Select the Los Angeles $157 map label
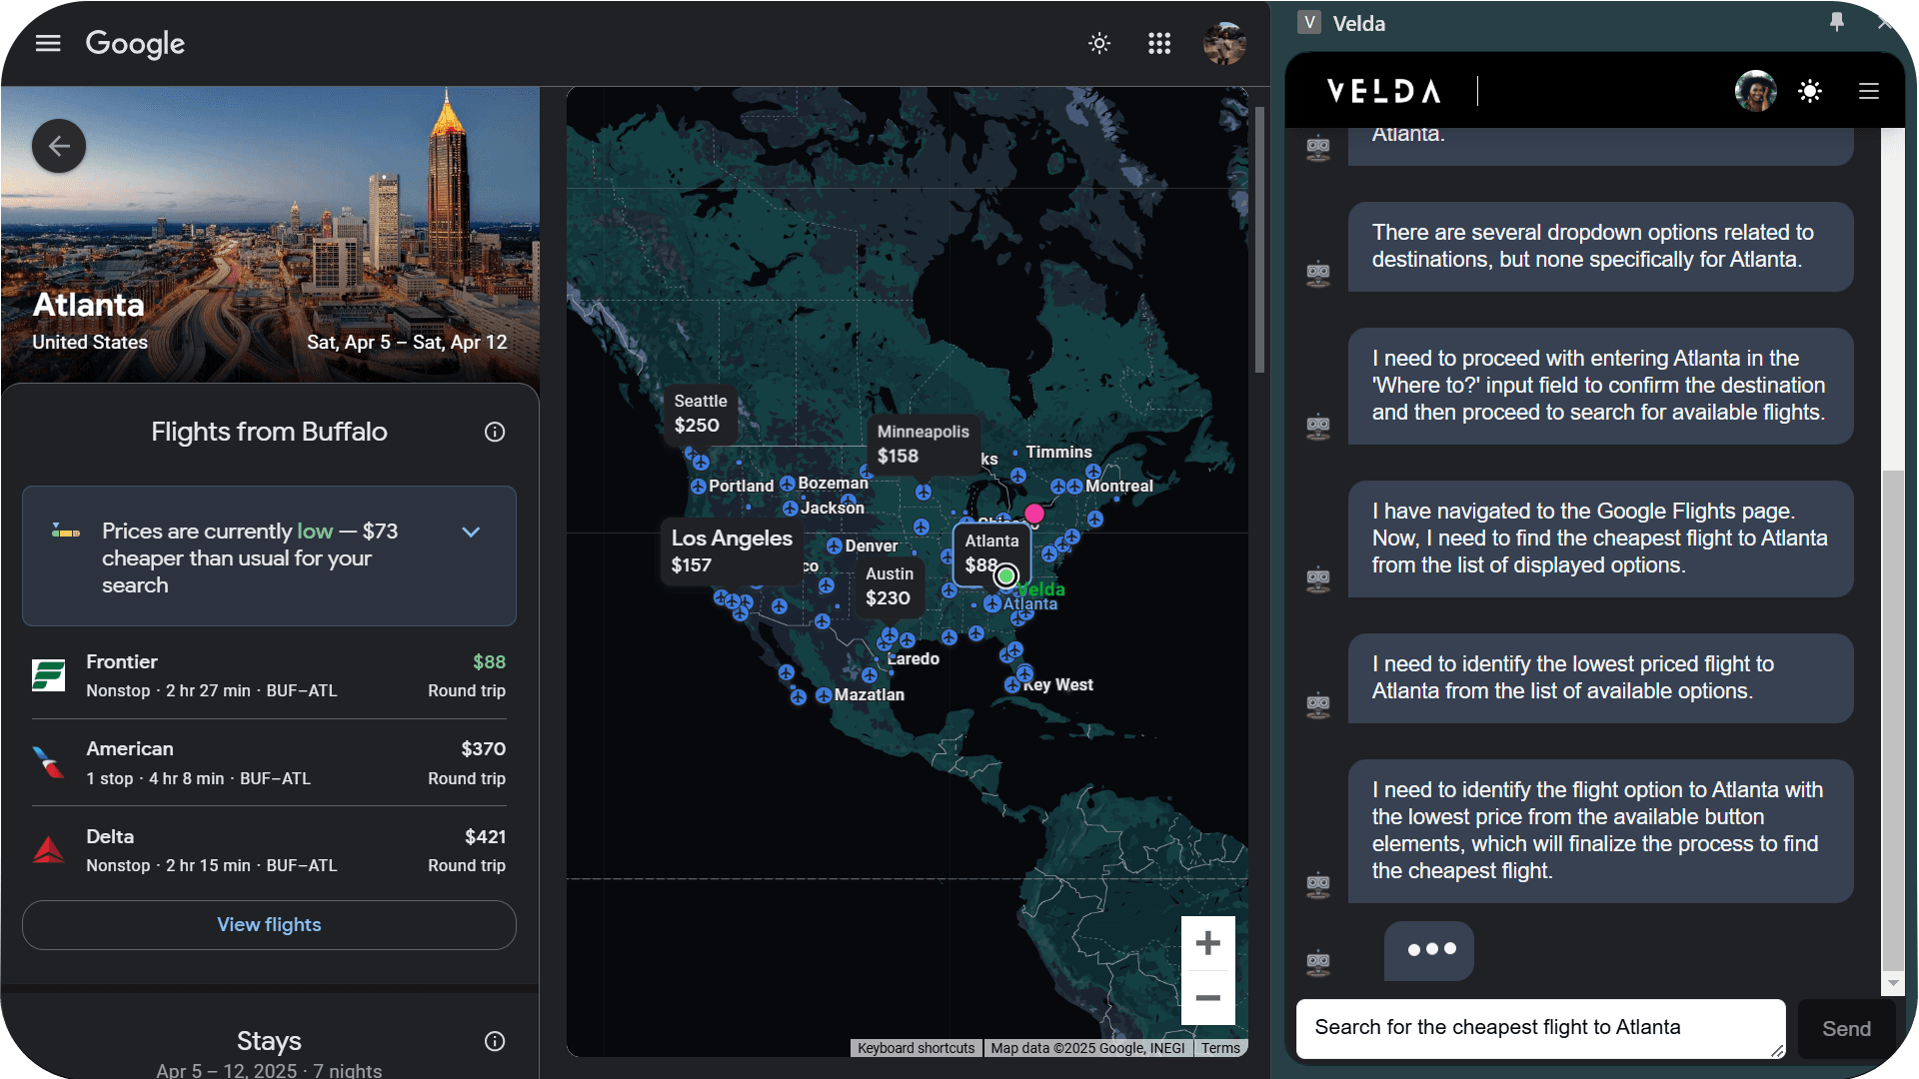 tap(732, 550)
